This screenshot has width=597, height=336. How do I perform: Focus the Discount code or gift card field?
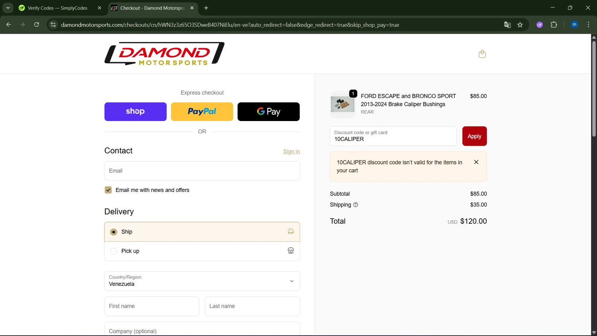point(393,136)
